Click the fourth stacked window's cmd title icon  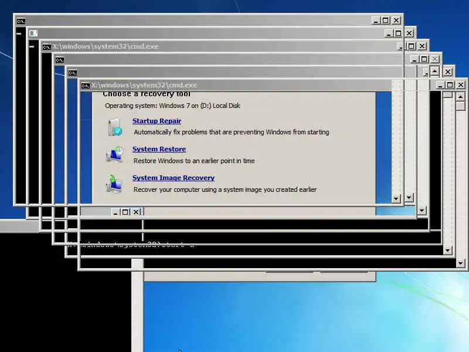(x=60, y=60)
